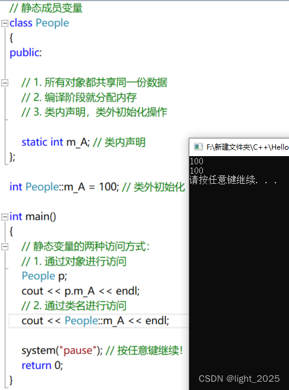
Task: Click comment '2. 编译阶段就分配内存'
Action: tap(79, 97)
